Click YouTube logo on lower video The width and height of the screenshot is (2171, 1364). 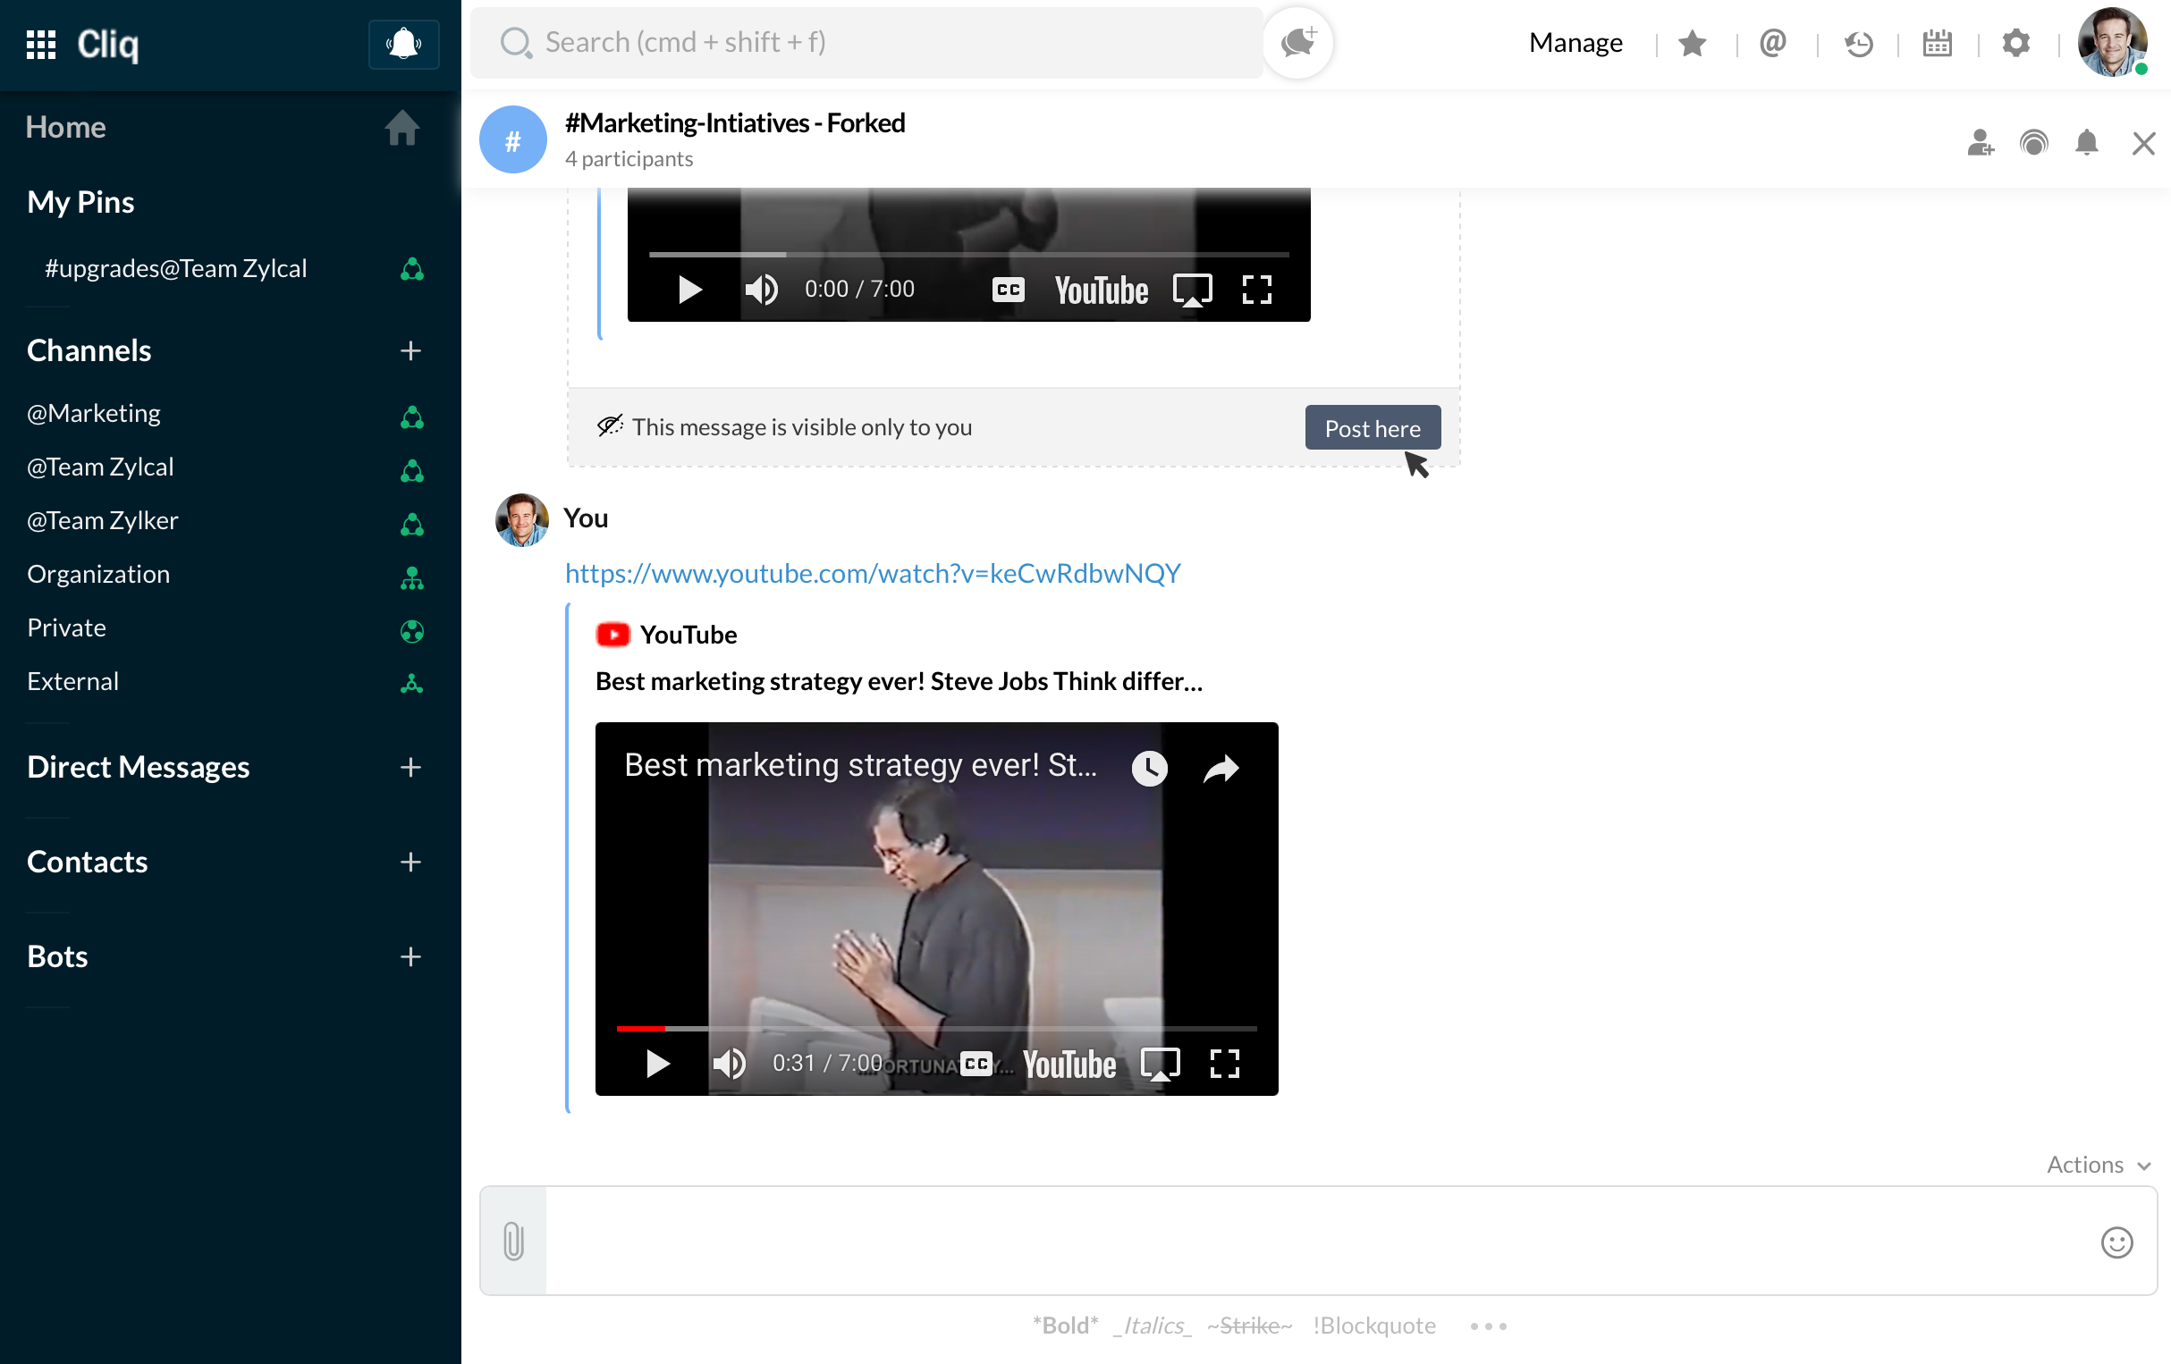coord(1069,1065)
